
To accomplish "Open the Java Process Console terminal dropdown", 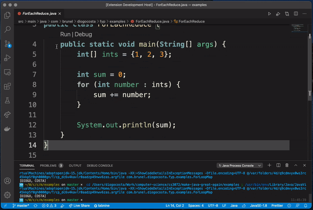I will coord(240,166).
